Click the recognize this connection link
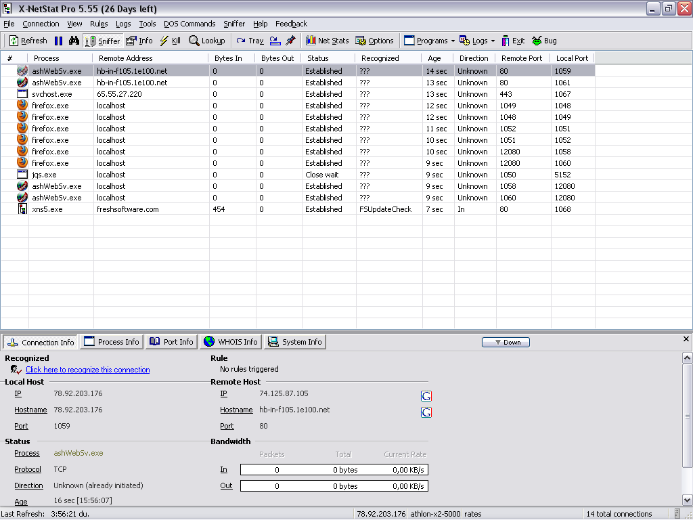Screen dimensions: 693x520 point(87,370)
